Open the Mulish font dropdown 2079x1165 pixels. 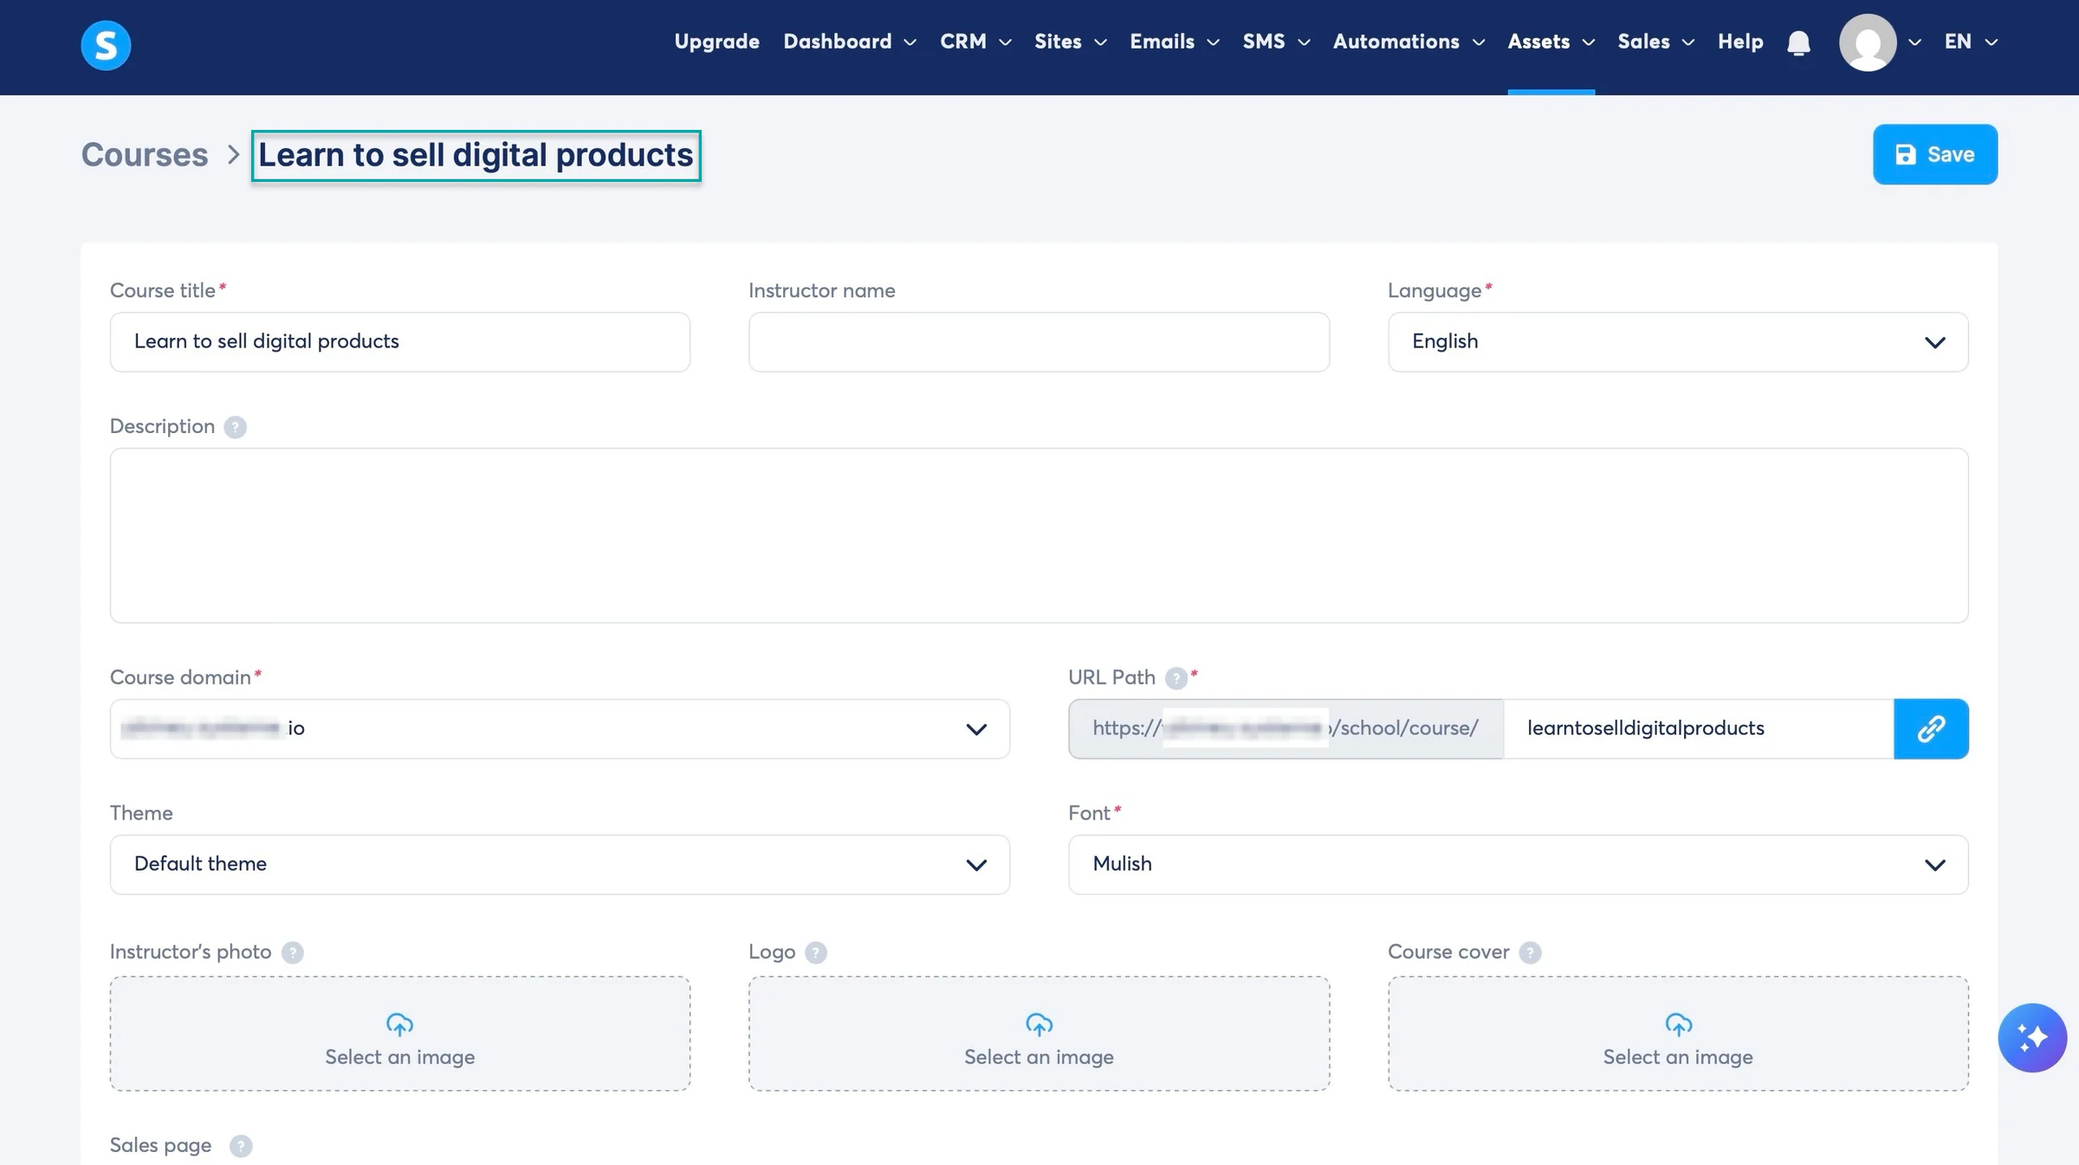tap(1518, 864)
